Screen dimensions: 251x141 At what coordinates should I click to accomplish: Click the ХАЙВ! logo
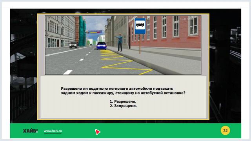tap(30, 131)
